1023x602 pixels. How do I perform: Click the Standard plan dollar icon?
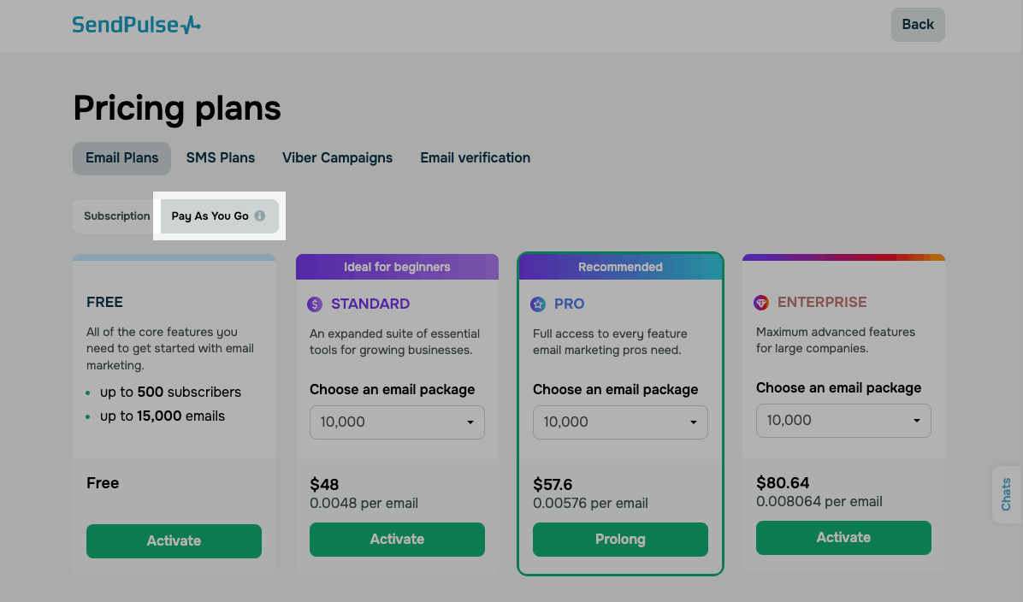click(315, 304)
